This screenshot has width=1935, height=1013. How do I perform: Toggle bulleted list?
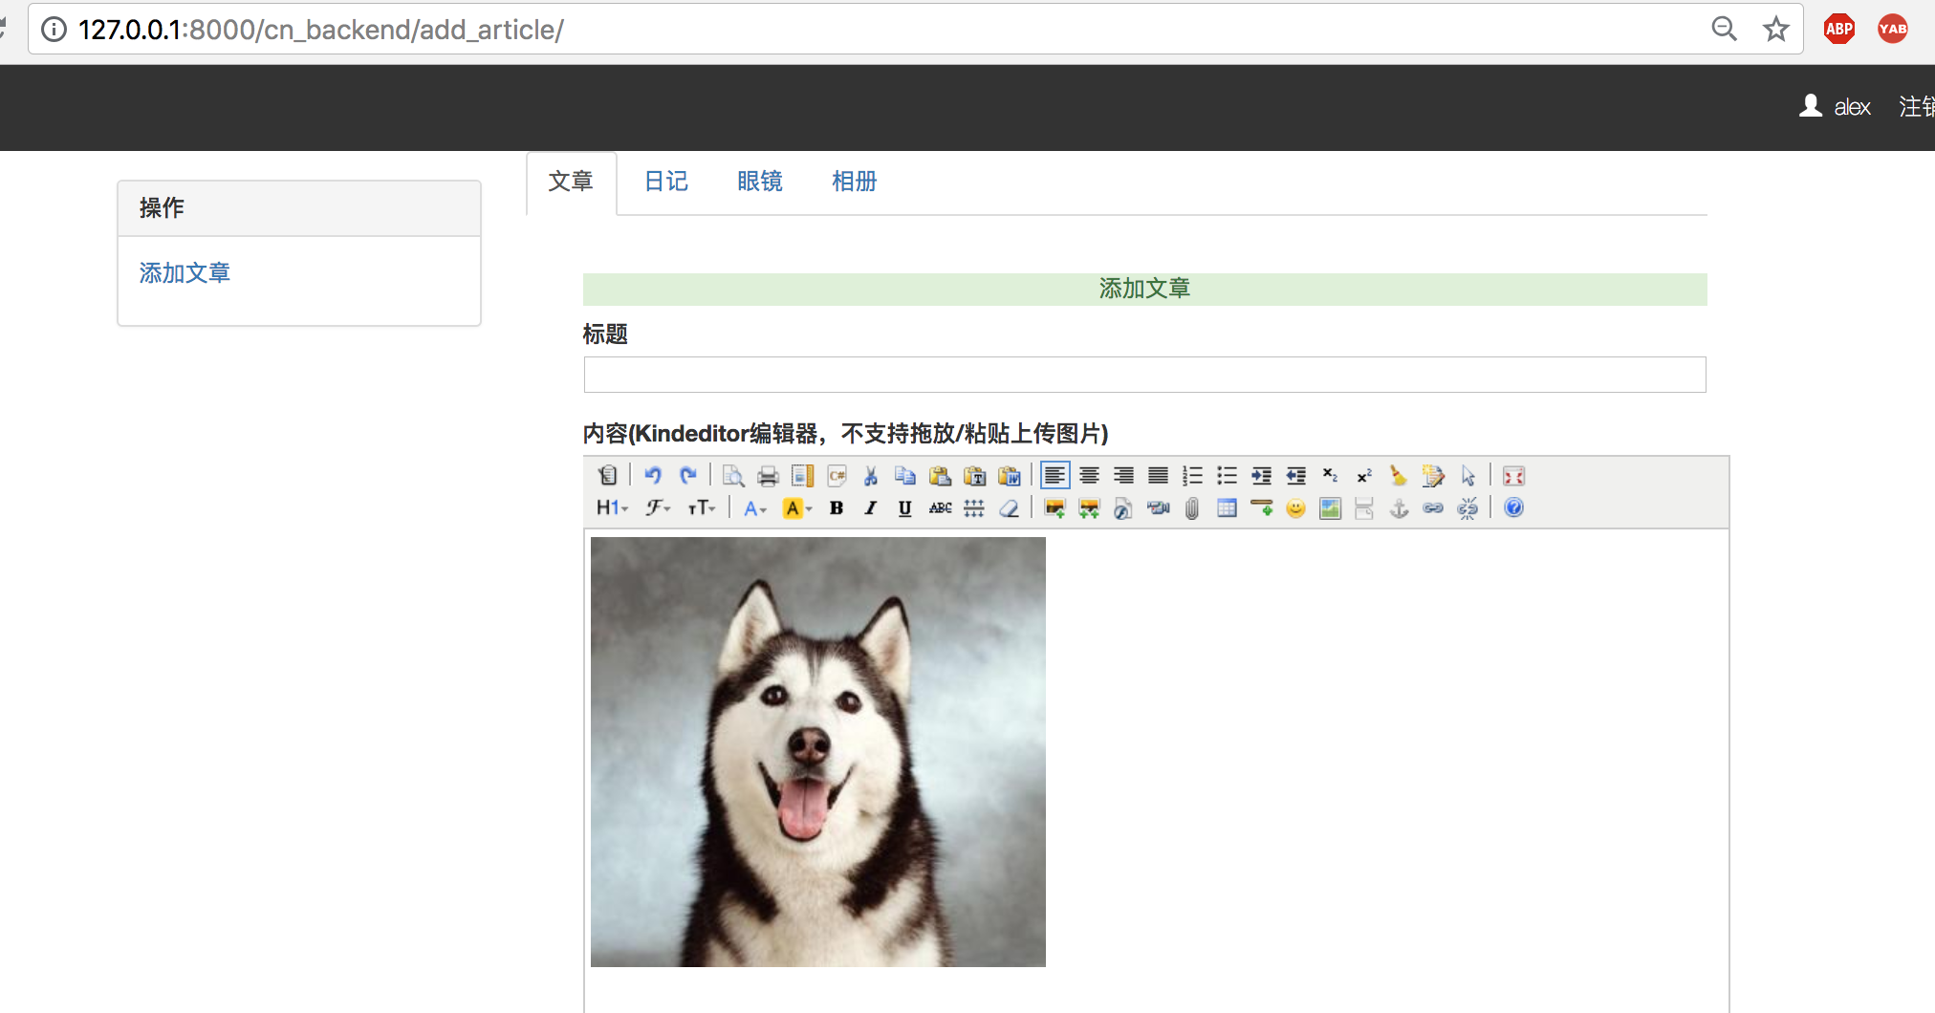[x=1227, y=475]
